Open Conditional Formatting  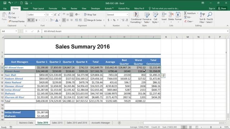point(136,18)
